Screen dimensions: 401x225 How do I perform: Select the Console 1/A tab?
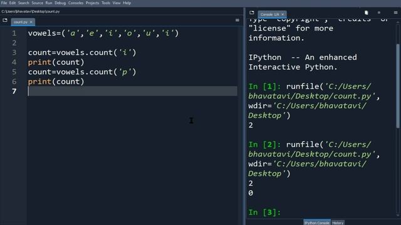click(x=269, y=14)
